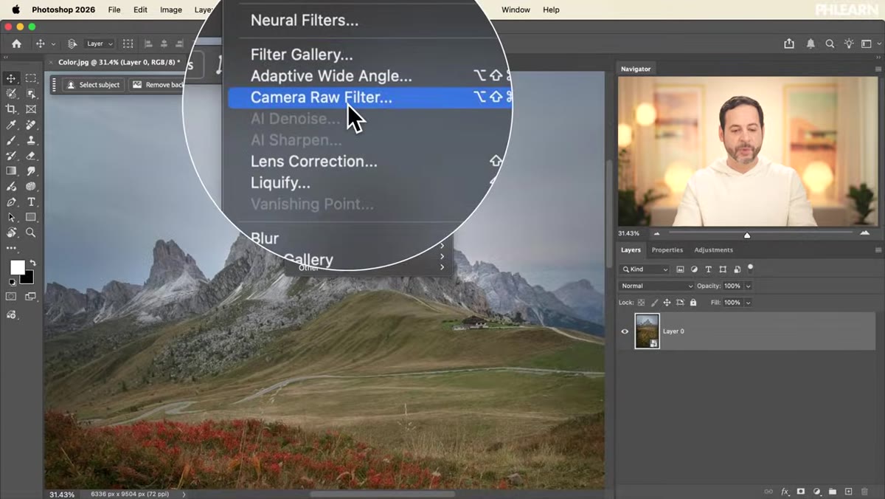Viewport: 885px width, 499px height.
Task: Select the Brush tool
Action: click(x=11, y=140)
